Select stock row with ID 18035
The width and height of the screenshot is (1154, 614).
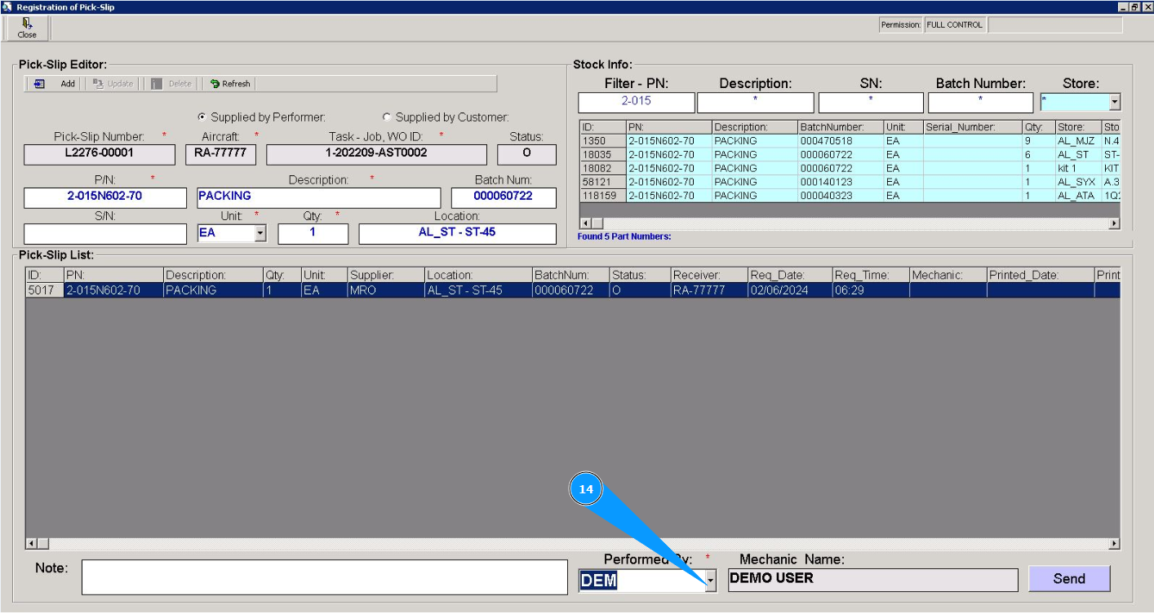coord(850,155)
